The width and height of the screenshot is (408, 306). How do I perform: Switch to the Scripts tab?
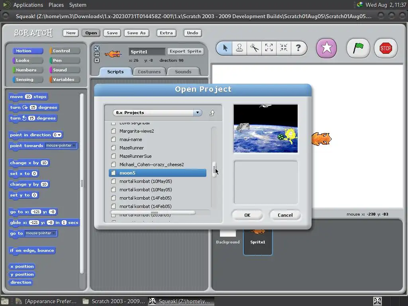(x=115, y=72)
